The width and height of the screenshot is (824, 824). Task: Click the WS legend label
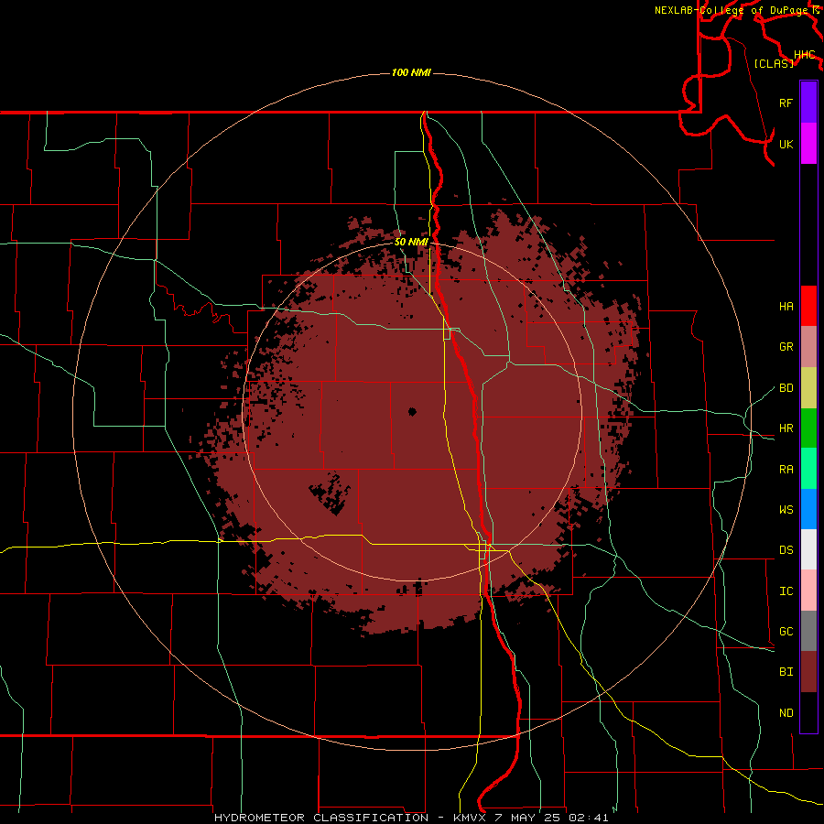pyautogui.click(x=786, y=510)
